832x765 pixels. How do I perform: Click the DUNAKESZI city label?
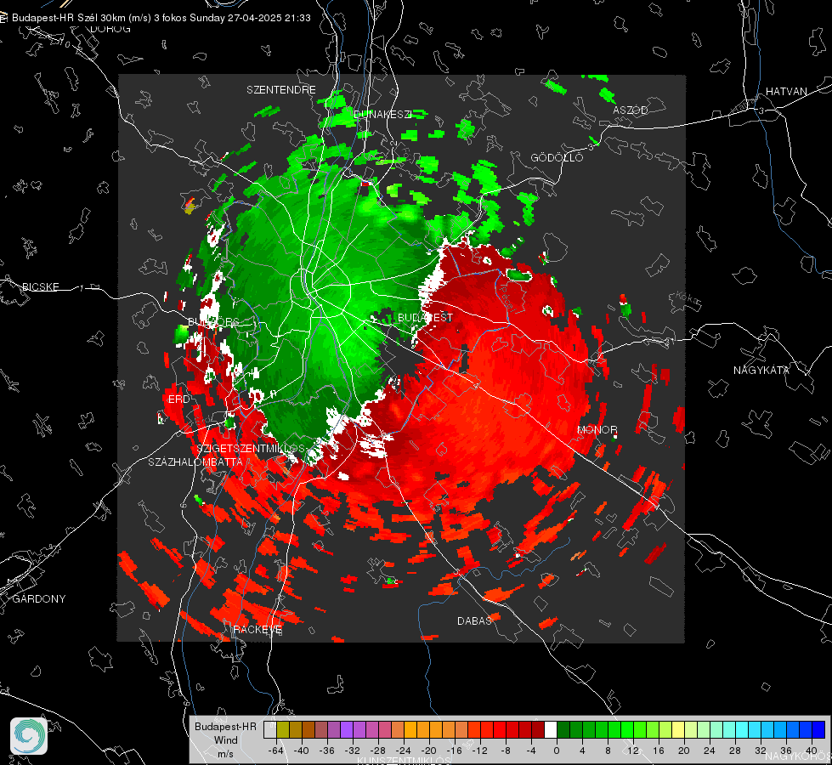coord(382,114)
